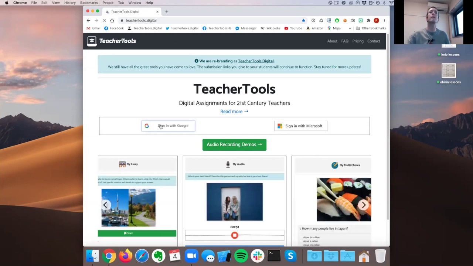Viewport: 473px width, 266px height.
Task: Sign in with Microsoft
Action: point(301,126)
